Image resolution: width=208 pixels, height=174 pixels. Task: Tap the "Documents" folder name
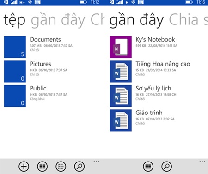[45, 40]
